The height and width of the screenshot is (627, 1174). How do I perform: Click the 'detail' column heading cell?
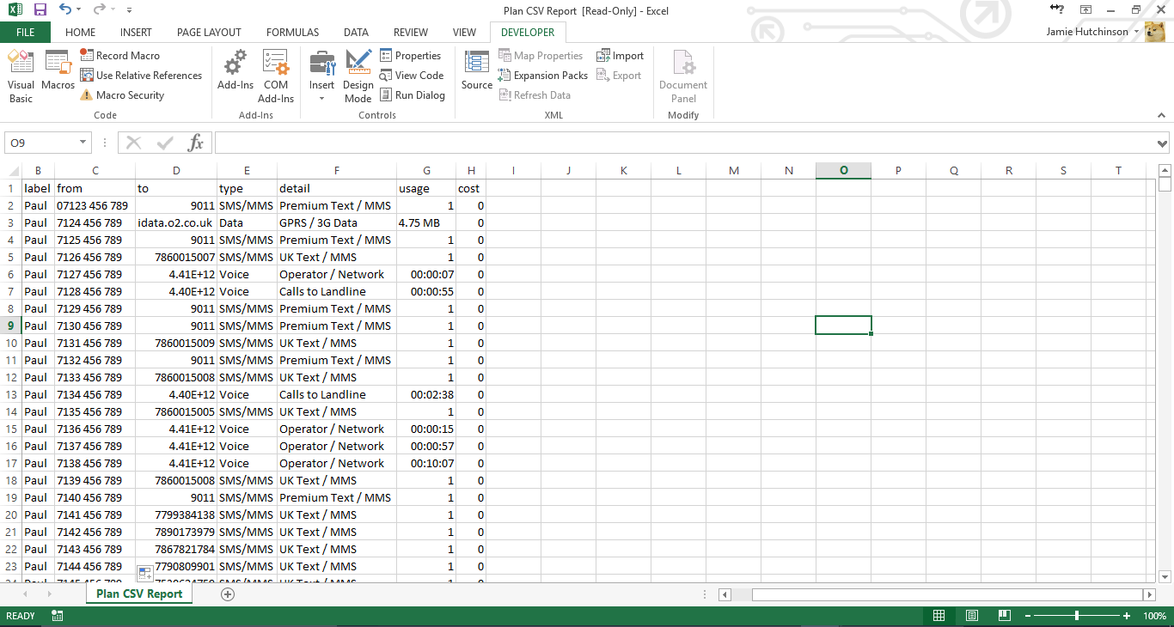337,188
